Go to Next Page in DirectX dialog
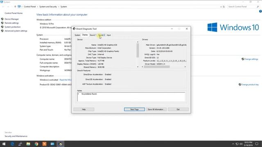The image size is (262, 147). click(134, 109)
